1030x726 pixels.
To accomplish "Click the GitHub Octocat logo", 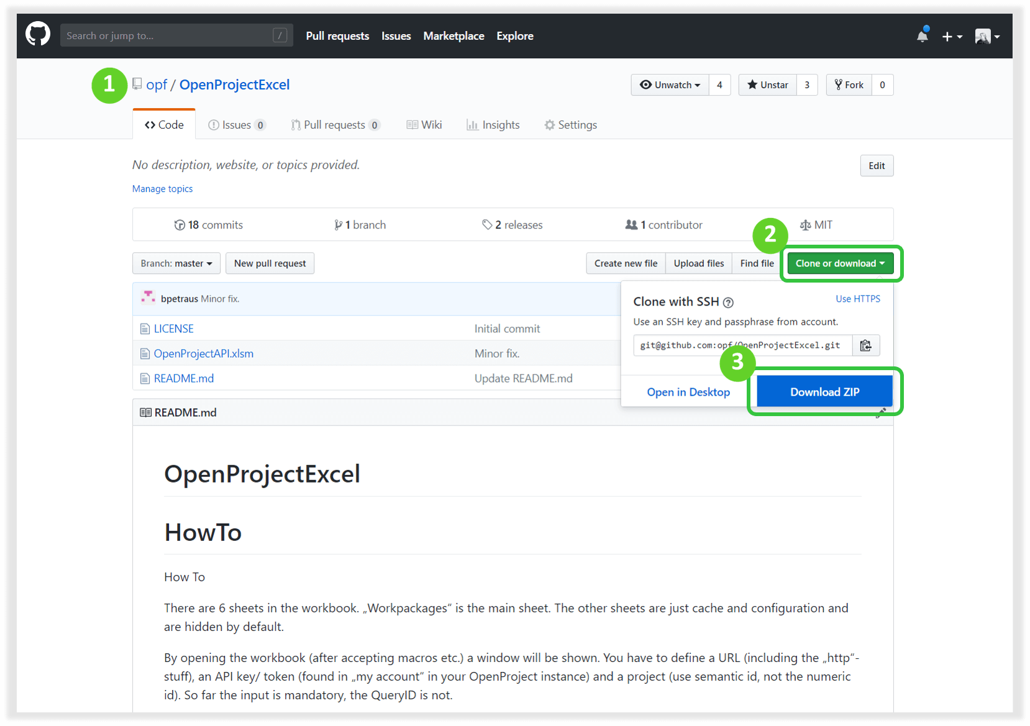I will pyautogui.click(x=38, y=35).
